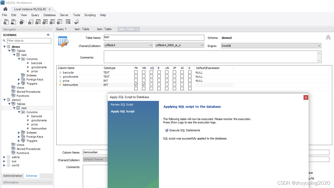Screen dimensions: 334x188
Task: Check UN checkbox for price row
Action: 167,80
